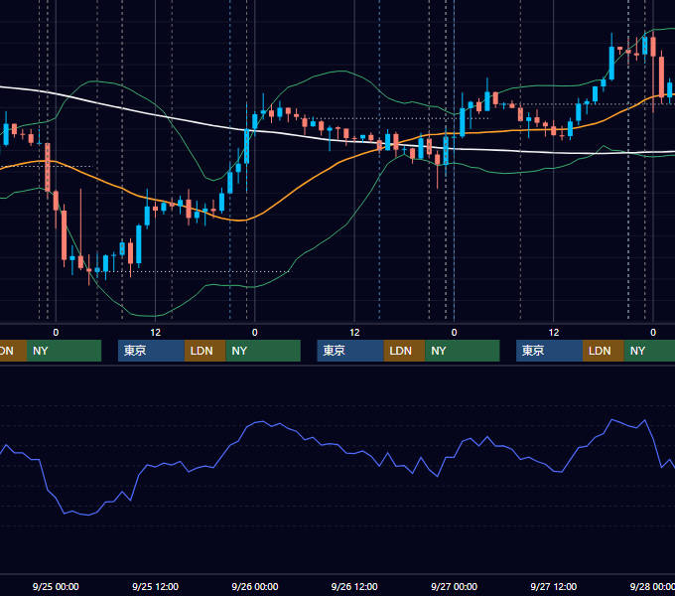Click the 9/26 12:00 date label
Image resolution: width=675 pixels, height=596 pixels.
(354, 586)
